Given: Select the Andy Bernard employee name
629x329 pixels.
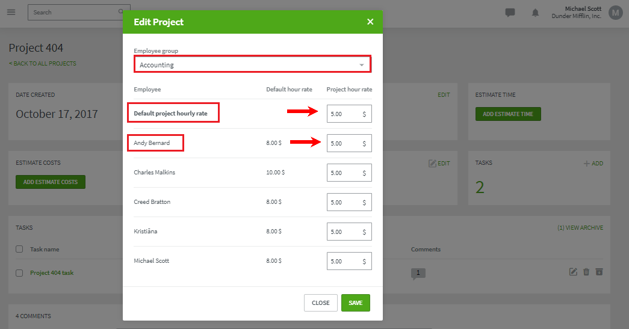Looking at the screenshot, I should [152, 143].
